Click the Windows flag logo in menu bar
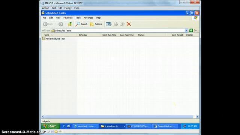The width and height of the screenshot is (240, 135). tap(196, 18)
